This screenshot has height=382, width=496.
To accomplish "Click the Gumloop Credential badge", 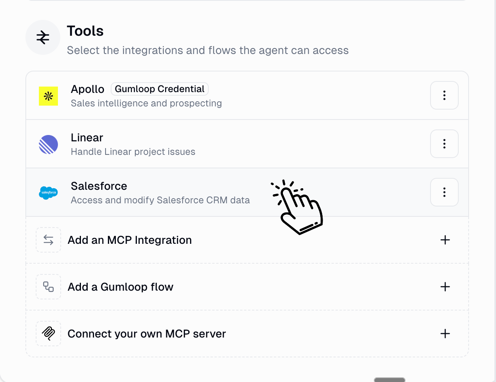I will 160,89.
